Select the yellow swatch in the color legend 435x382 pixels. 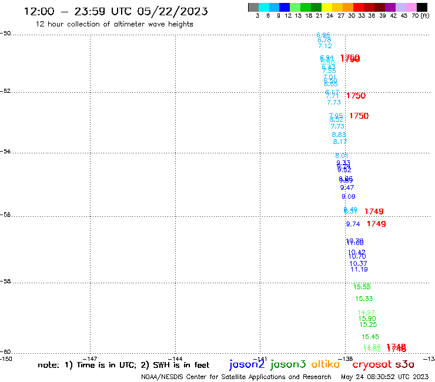coord(327,7)
